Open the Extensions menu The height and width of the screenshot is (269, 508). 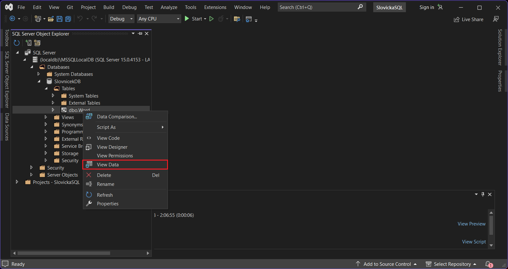[215, 7]
